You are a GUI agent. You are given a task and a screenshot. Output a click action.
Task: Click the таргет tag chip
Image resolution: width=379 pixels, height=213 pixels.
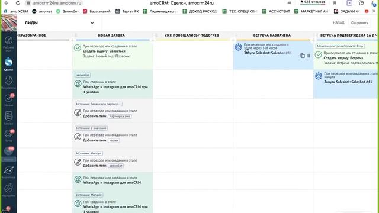point(114,141)
